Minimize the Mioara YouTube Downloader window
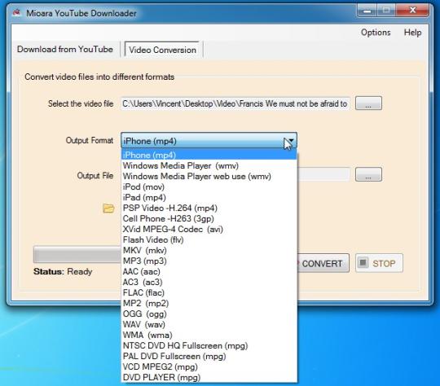This screenshot has height=386, width=440. click(x=367, y=11)
